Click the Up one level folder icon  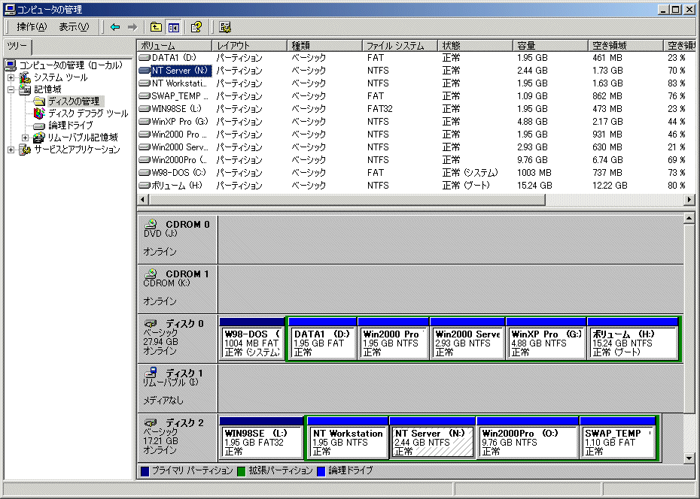156,27
